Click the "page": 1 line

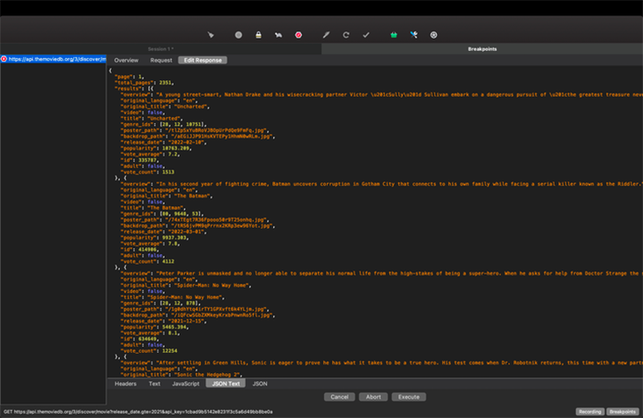pos(129,77)
